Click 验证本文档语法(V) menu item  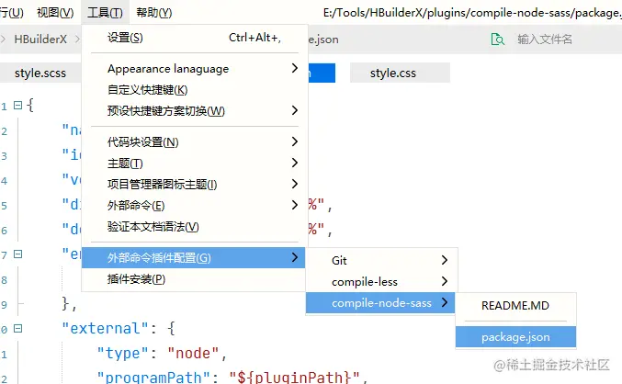tap(195, 227)
